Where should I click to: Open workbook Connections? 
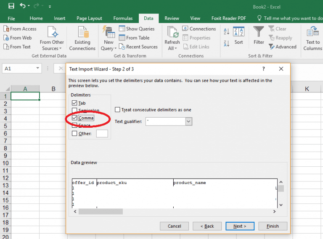[199, 29]
